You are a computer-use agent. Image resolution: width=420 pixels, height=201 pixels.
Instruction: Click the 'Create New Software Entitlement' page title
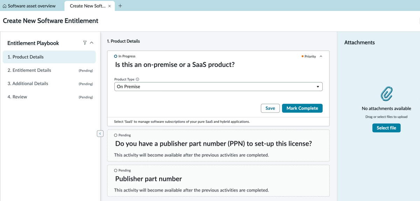51,21
